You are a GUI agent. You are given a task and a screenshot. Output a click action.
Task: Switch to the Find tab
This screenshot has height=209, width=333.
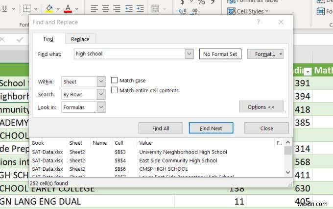point(48,39)
